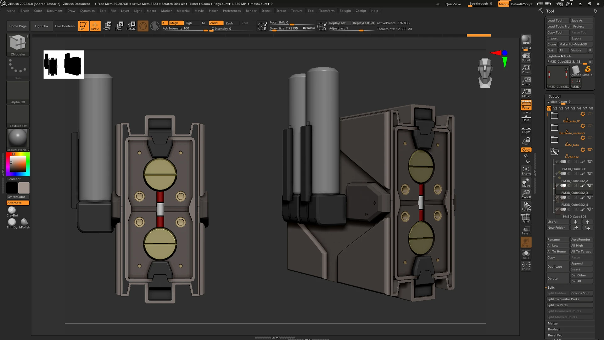Expand the Split section header
The height and width of the screenshot is (340, 604).
click(x=551, y=287)
